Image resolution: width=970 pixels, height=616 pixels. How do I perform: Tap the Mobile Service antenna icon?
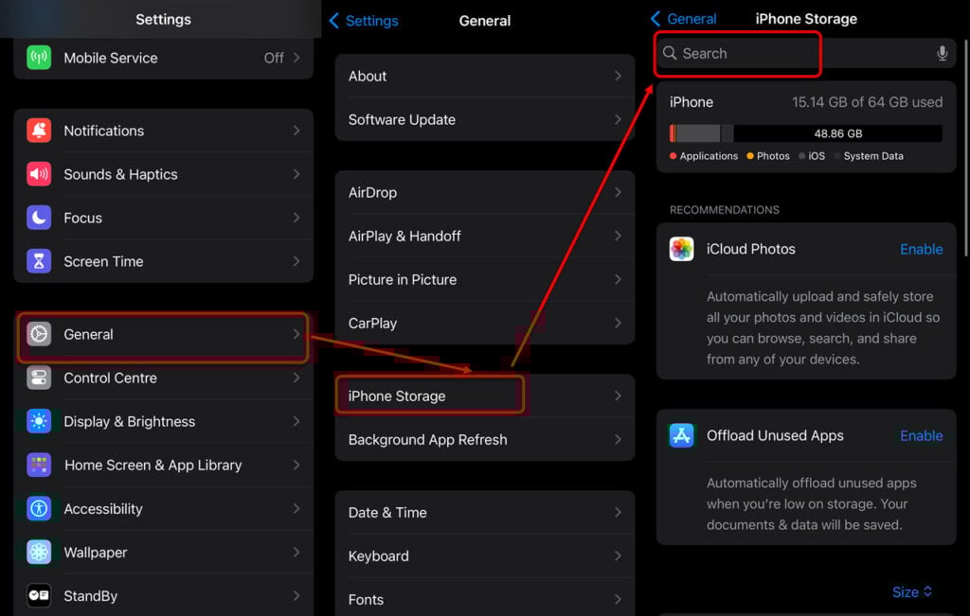point(39,58)
